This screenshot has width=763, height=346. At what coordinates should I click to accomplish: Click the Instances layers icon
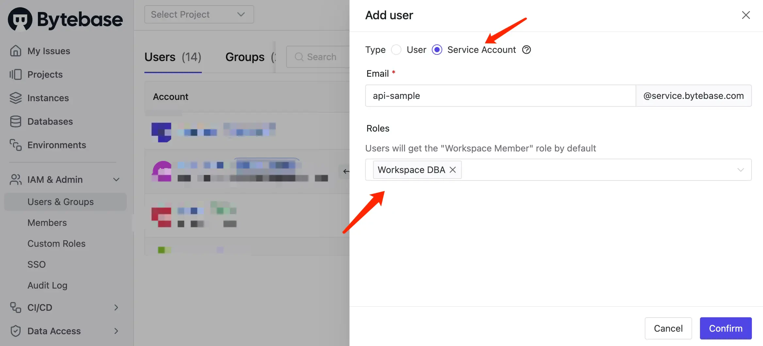15,98
